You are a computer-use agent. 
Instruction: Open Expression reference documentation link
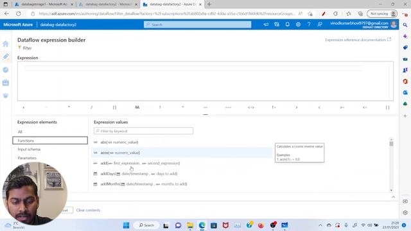pyautogui.click(x=358, y=40)
